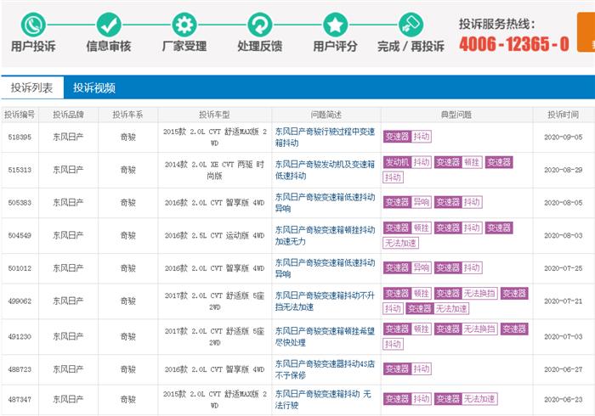Viewport: 595px width, 416px height.
Task: Click complaint number 501012
Action: click(x=20, y=268)
